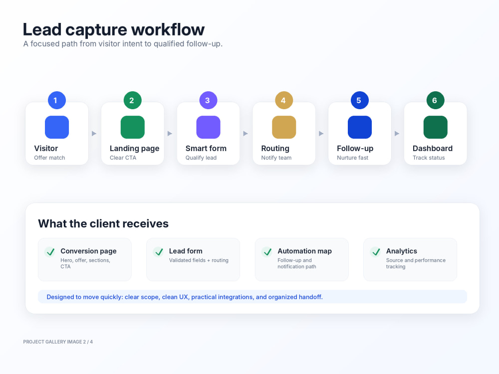This screenshot has width=499, height=374.
Task: Click the arrow between Routing and Follow-up
Action: tap(321, 134)
